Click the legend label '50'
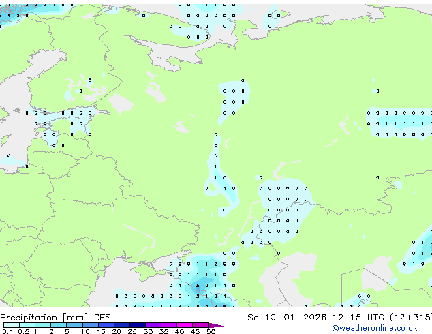 point(211,331)
